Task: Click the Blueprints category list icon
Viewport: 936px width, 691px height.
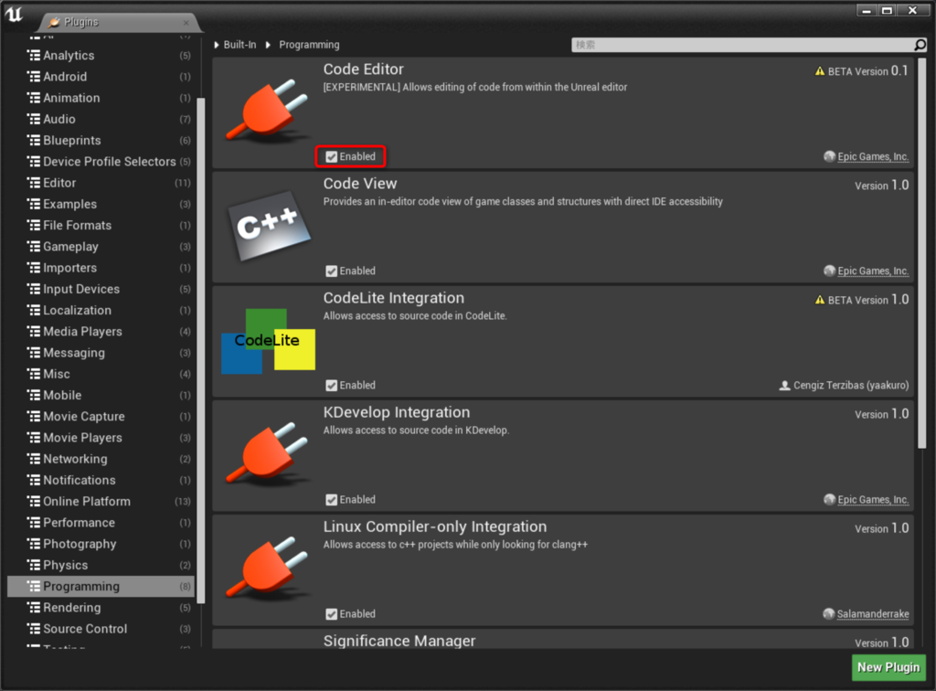Action: (x=34, y=140)
